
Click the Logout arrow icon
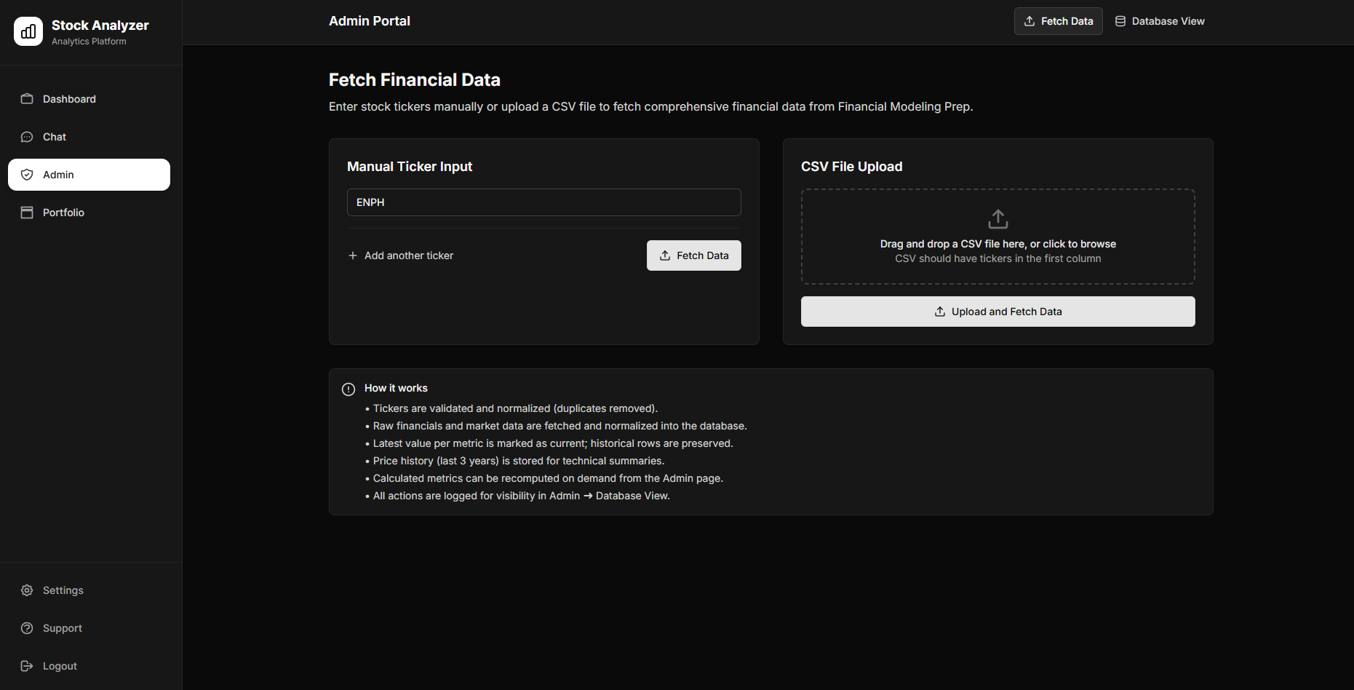[x=27, y=665]
